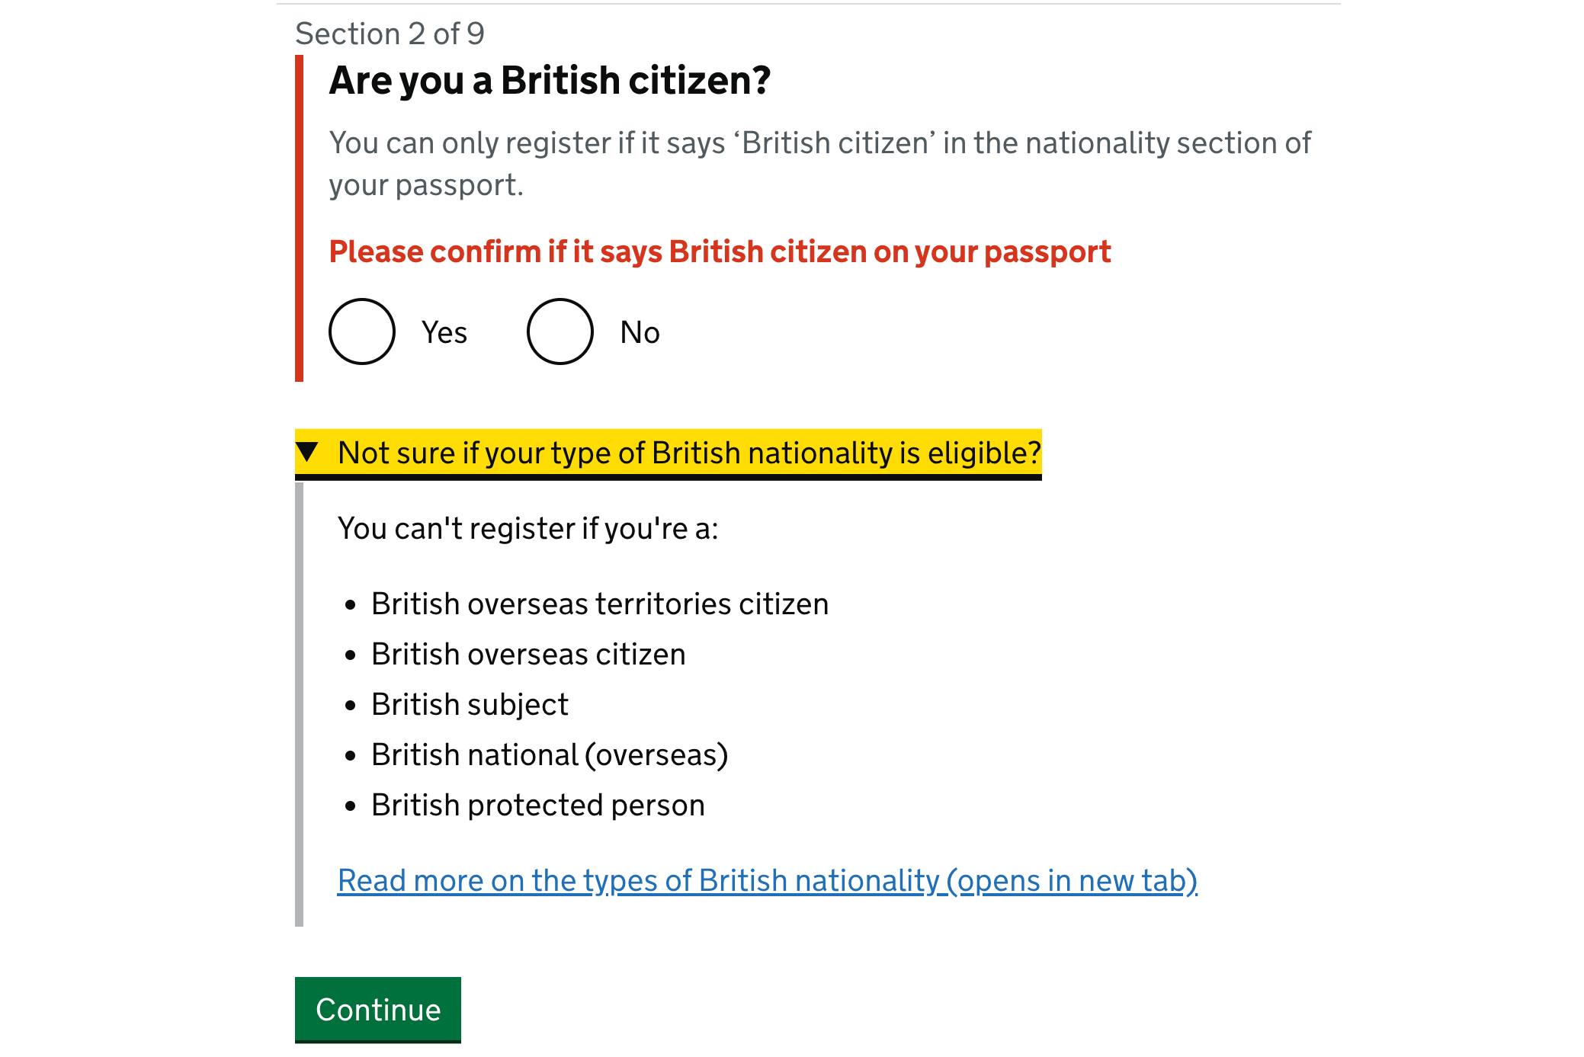The width and height of the screenshot is (1584, 1057).
Task: Continue to the next form section
Action: (x=377, y=1009)
